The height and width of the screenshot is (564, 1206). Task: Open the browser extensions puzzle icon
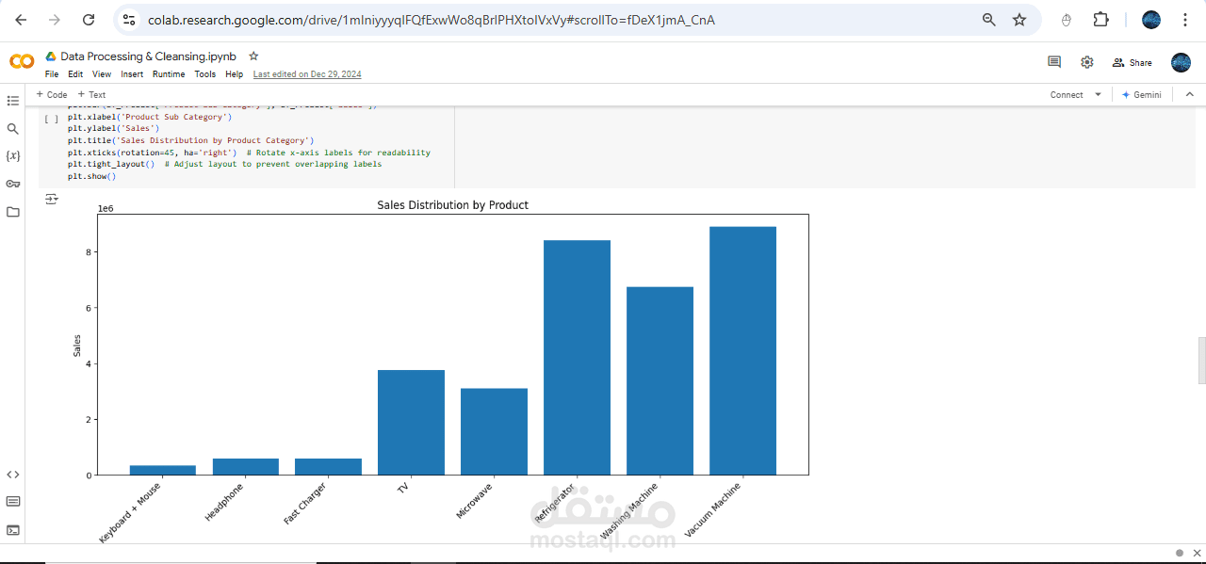point(1100,20)
